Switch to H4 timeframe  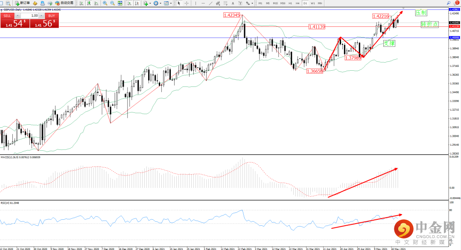pos(298,3)
